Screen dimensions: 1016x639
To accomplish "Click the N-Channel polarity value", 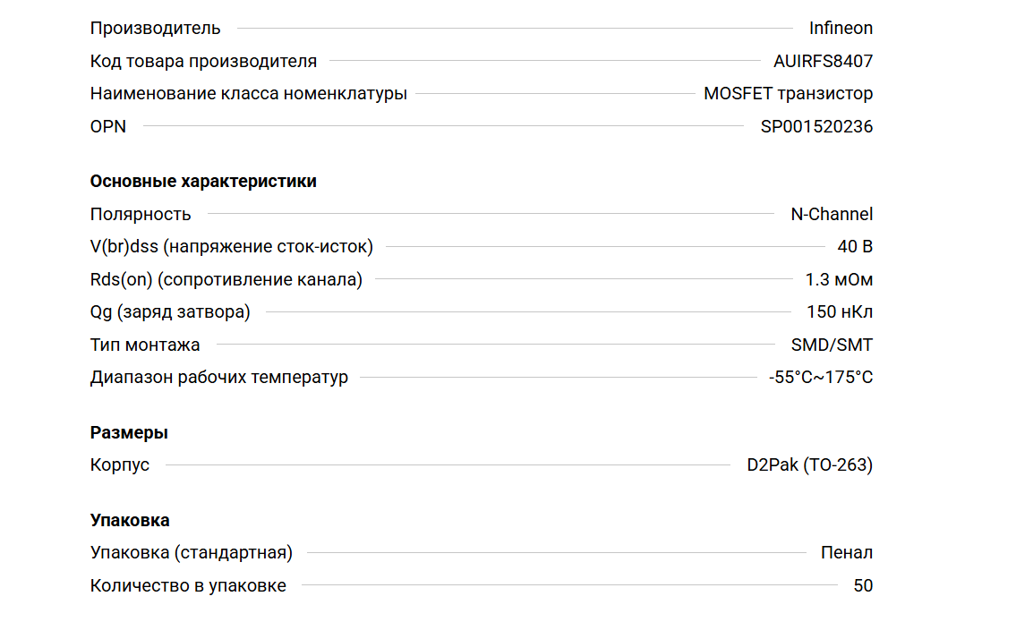I will click(x=832, y=215).
